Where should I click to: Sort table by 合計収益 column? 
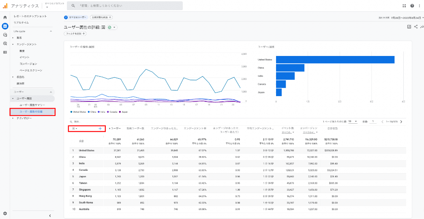pyautogui.click(x=332, y=128)
